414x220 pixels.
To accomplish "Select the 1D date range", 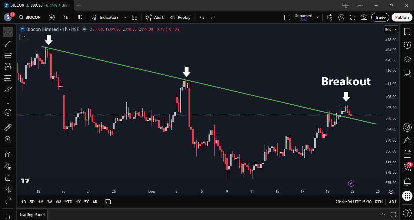I will coord(23,202).
